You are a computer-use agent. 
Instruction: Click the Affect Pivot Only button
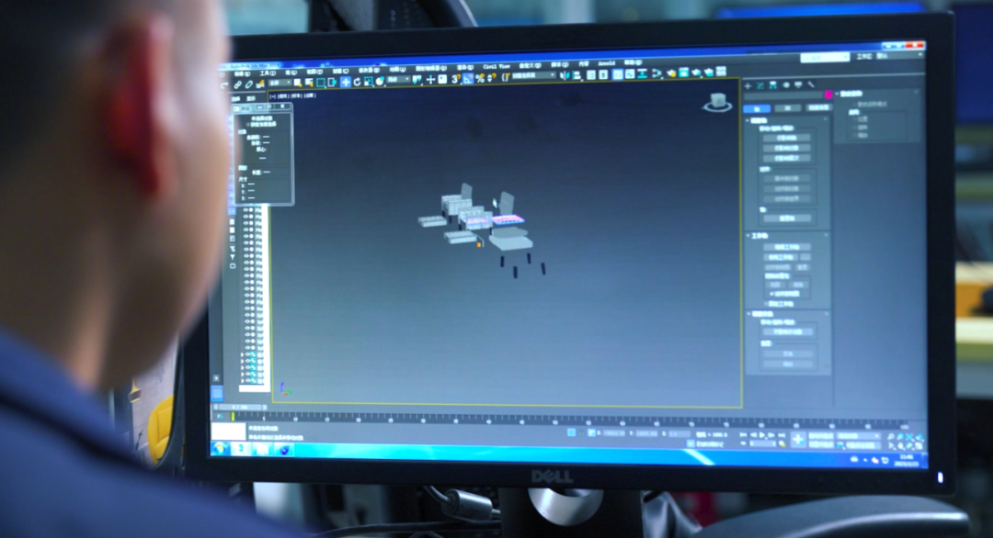click(787, 138)
